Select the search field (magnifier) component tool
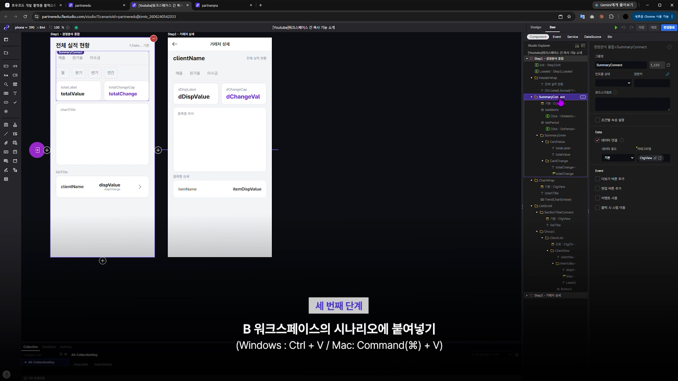678x381 pixels. 6,84
